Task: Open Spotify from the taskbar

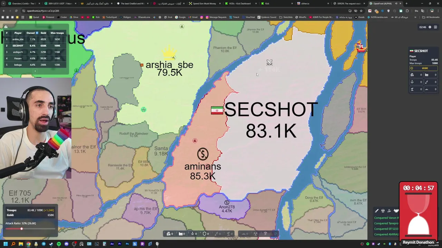Action: [59, 244]
